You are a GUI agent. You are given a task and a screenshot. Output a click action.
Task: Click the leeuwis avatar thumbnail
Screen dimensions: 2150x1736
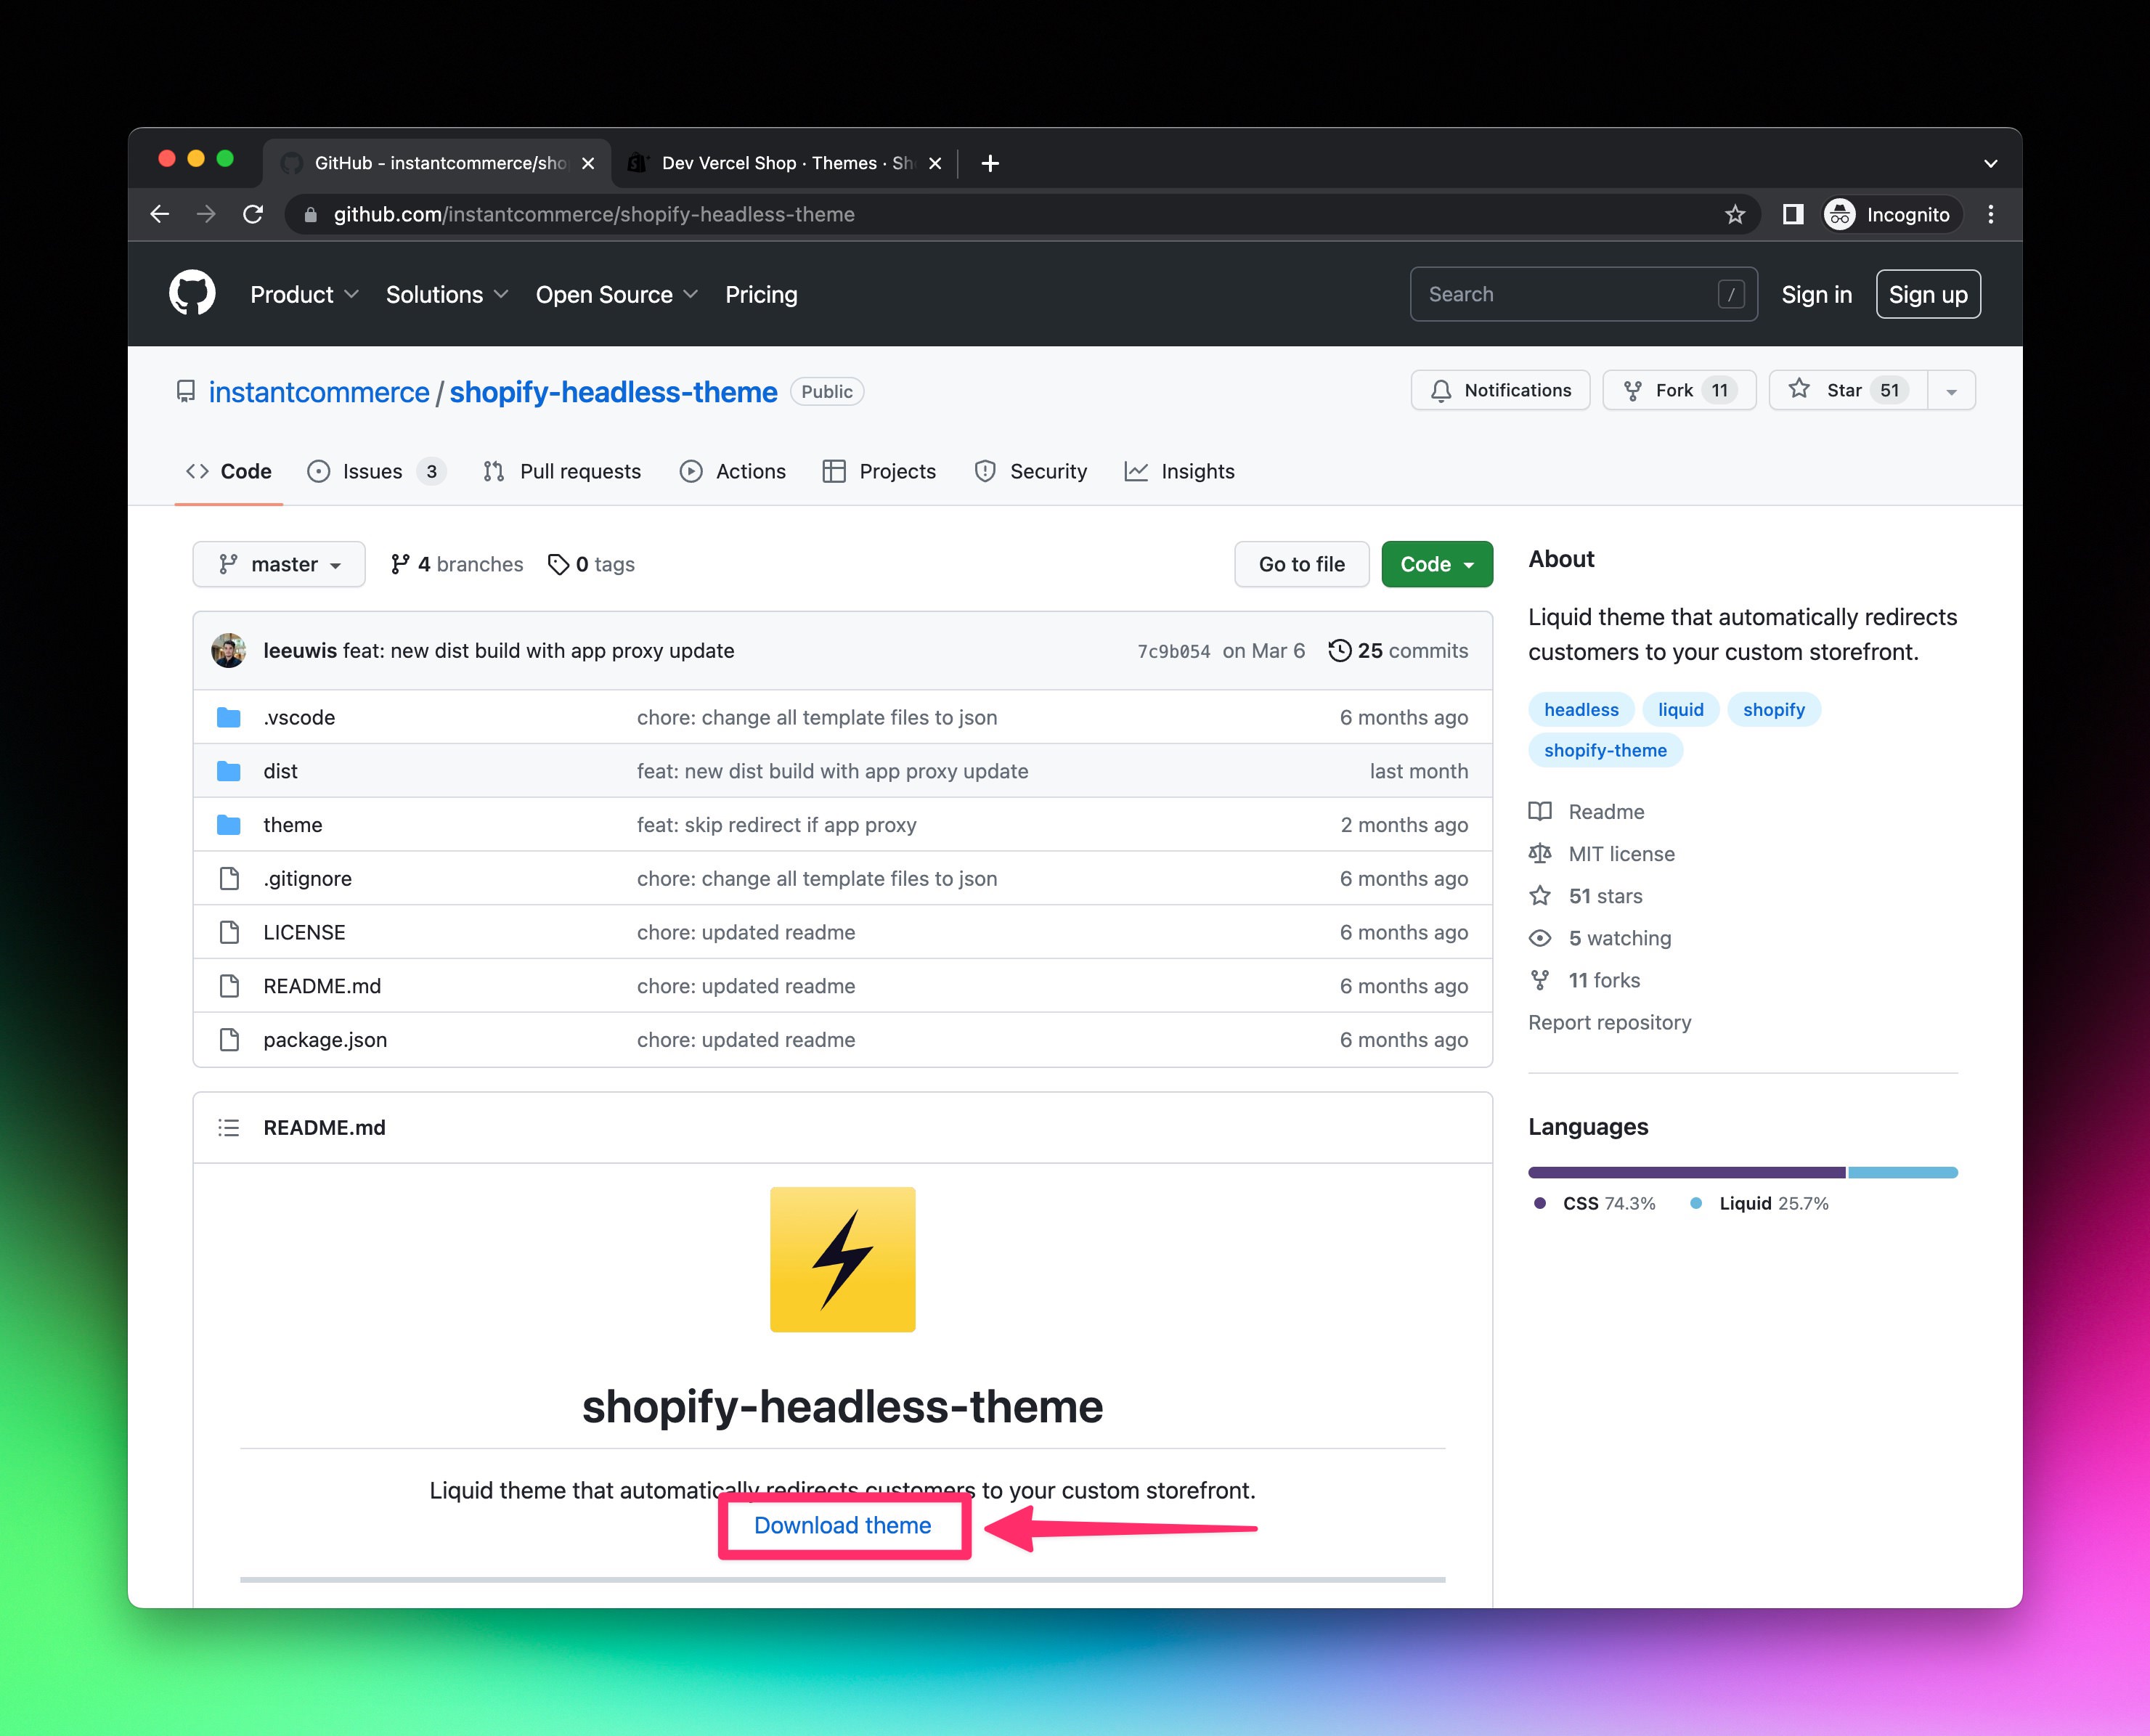pos(229,650)
